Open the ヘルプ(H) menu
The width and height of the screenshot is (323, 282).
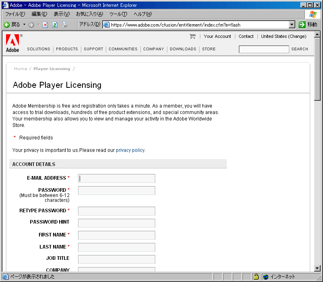pos(142,14)
